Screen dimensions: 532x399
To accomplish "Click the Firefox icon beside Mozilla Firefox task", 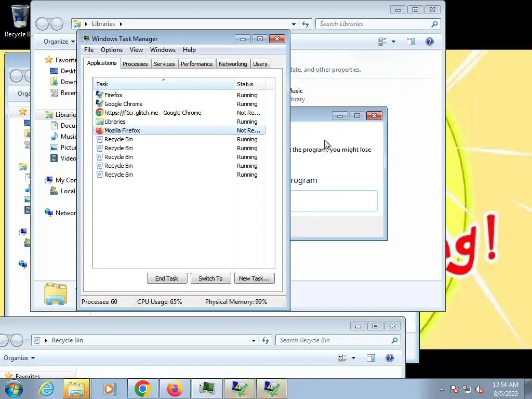I will click(99, 130).
